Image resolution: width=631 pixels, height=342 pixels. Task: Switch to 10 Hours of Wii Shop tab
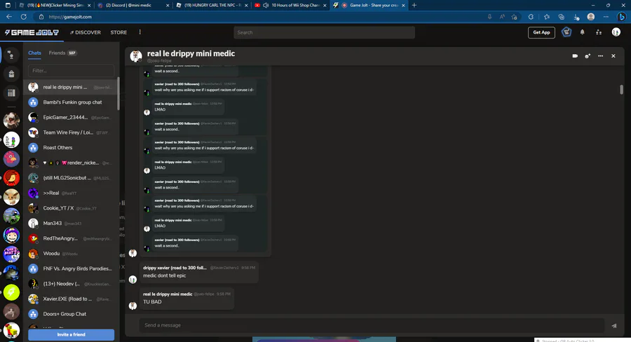(292, 5)
